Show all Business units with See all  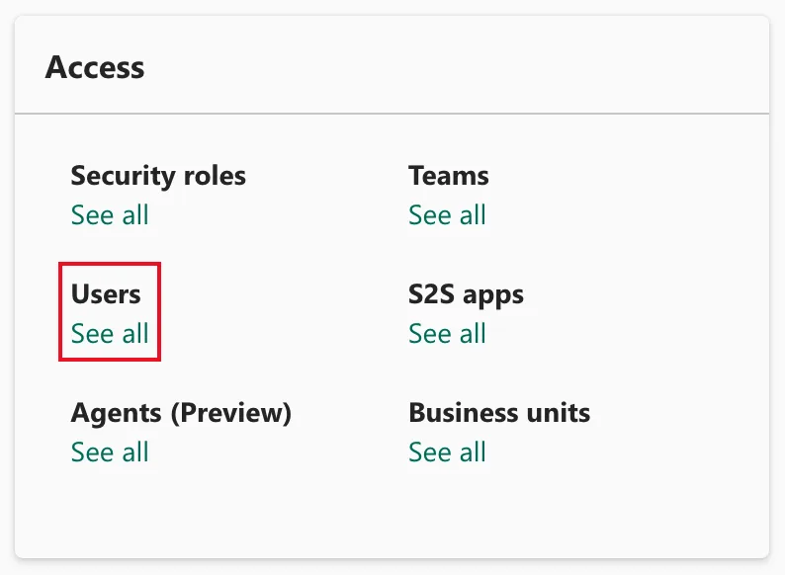point(447,452)
